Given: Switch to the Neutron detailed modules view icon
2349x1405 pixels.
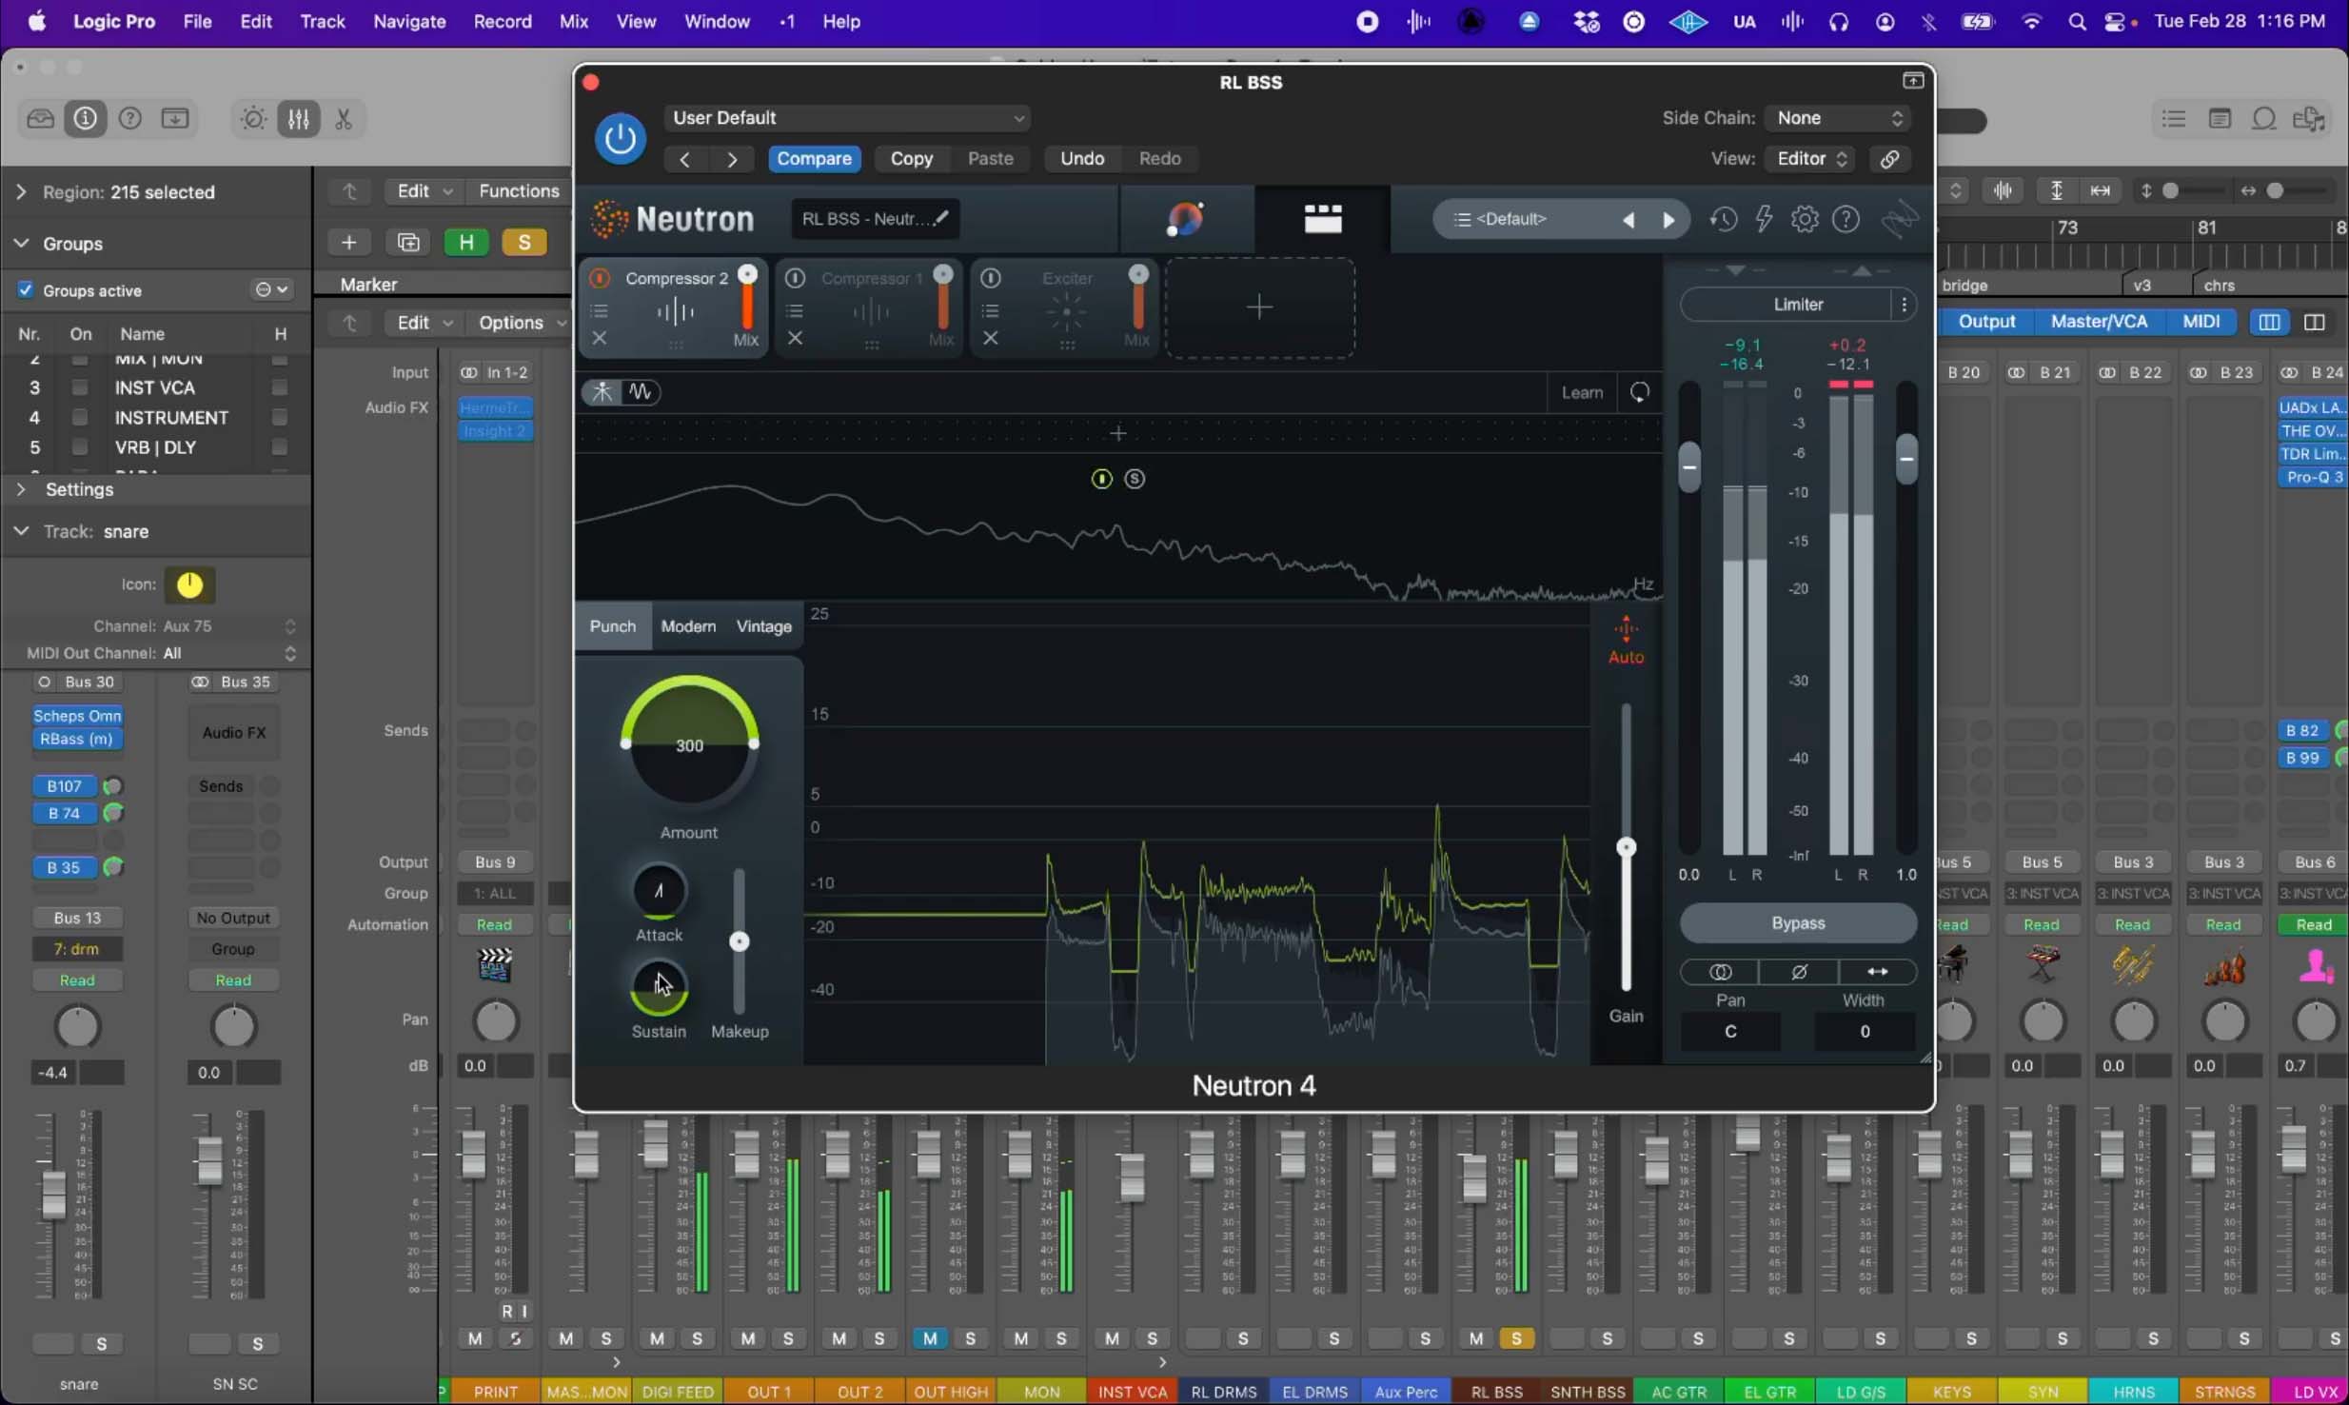Looking at the screenshot, I should pos(1322,219).
